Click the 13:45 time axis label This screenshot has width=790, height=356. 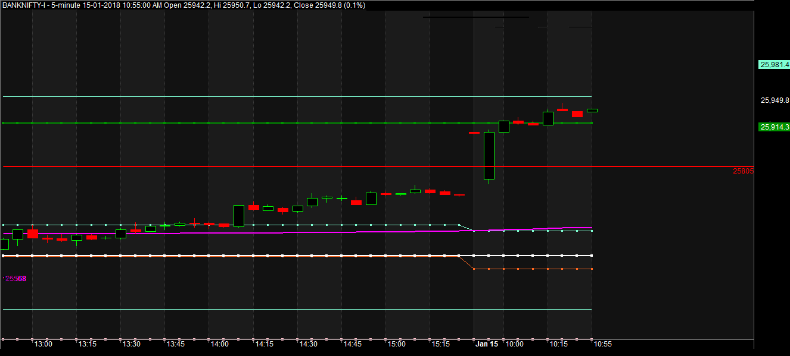[x=175, y=344]
